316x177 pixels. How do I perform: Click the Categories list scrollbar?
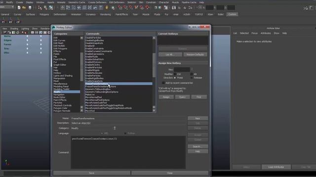[81, 66]
